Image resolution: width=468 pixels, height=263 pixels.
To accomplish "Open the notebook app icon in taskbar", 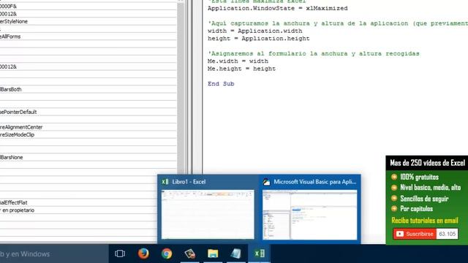I will point(235,254).
